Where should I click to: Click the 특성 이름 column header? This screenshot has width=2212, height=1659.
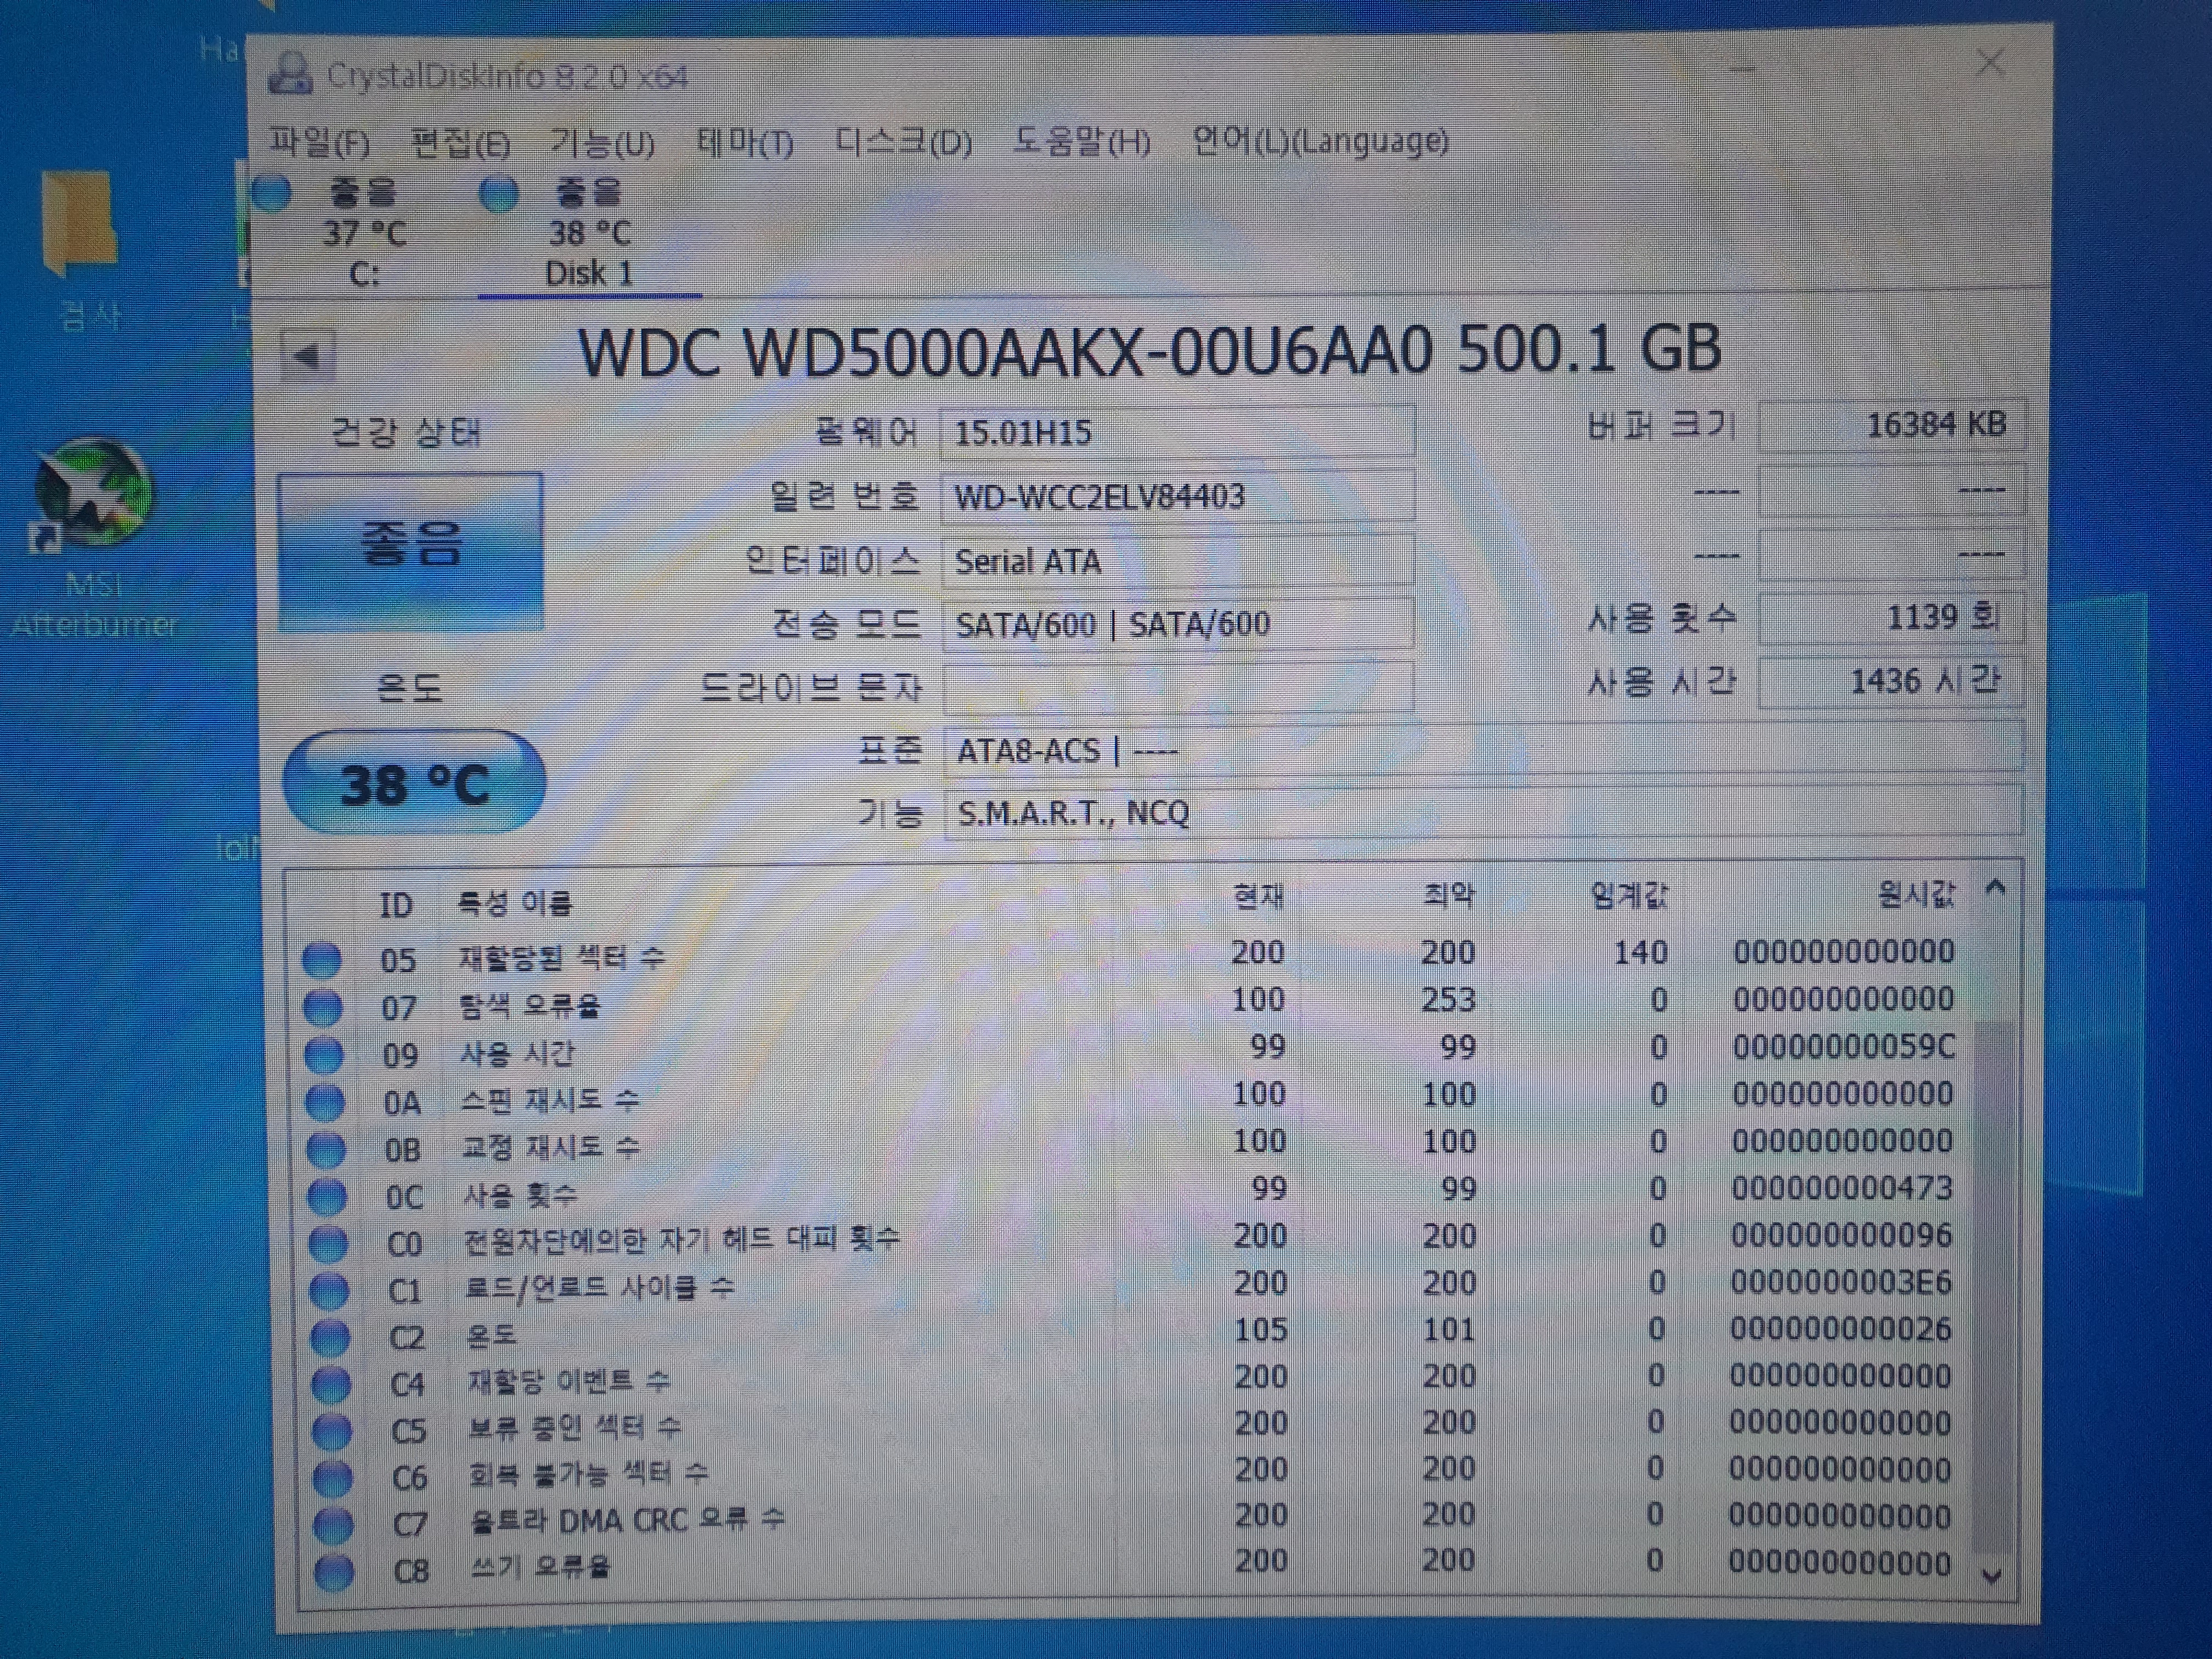click(515, 904)
